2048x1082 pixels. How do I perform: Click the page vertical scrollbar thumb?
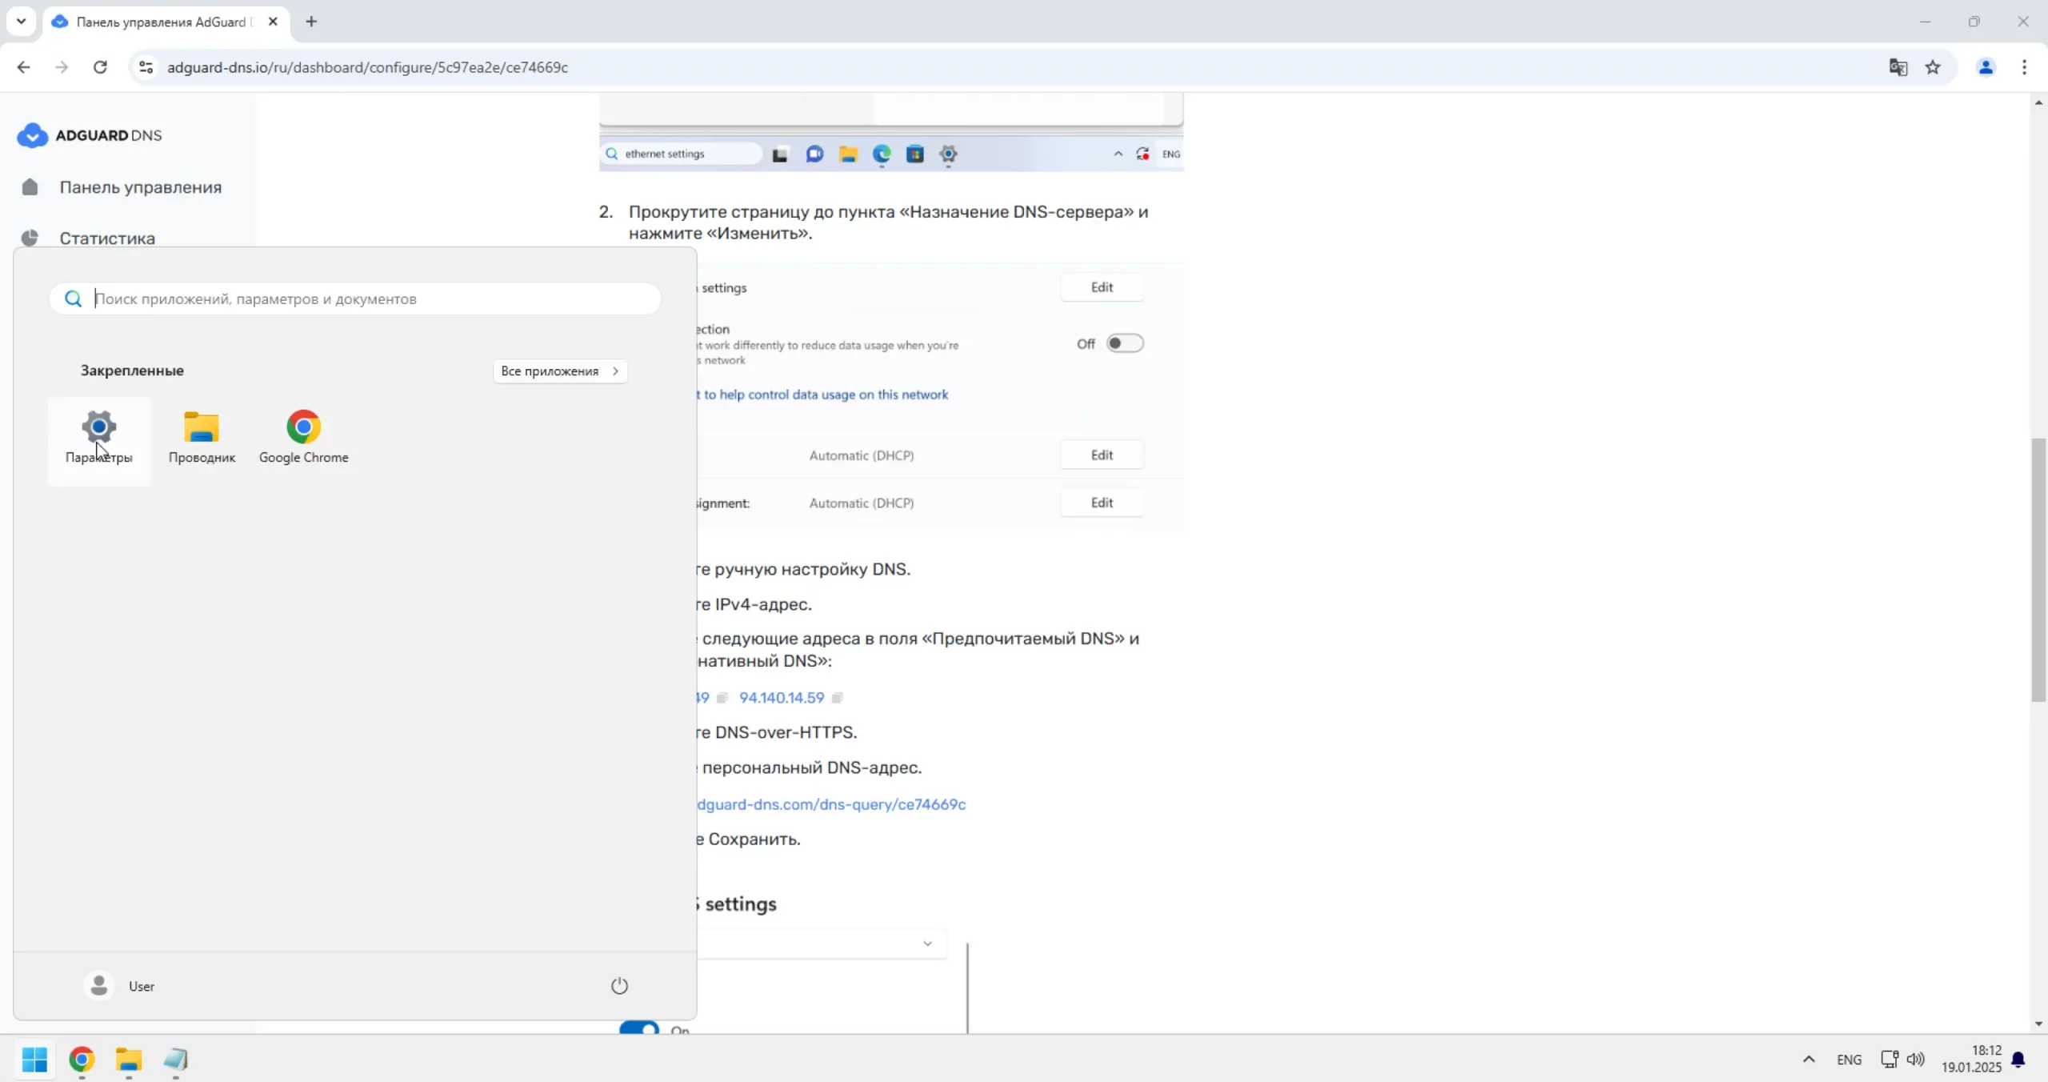[2038, 568]
